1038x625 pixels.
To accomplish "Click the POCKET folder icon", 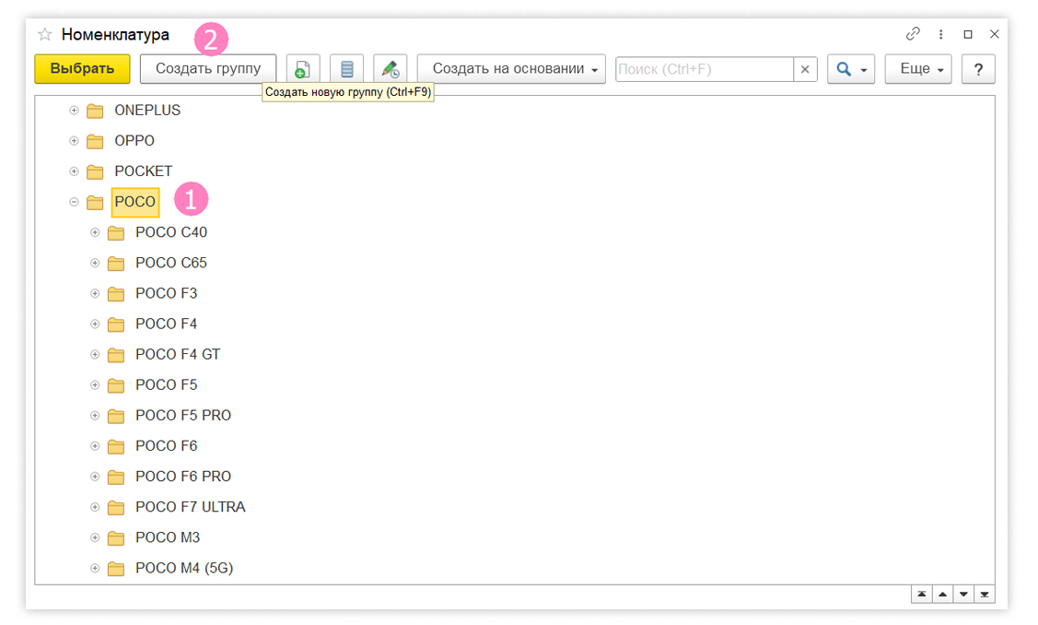I will pos(96,171).
